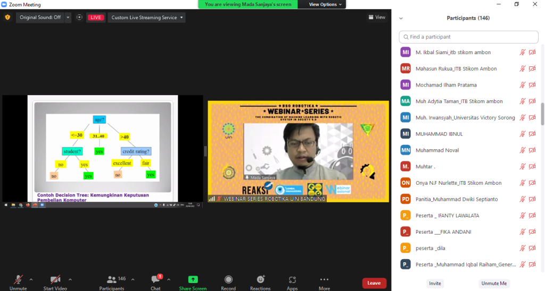Viewport: 545px width, 291px height.
Task: Open the Chat panel
Action: 155,280
